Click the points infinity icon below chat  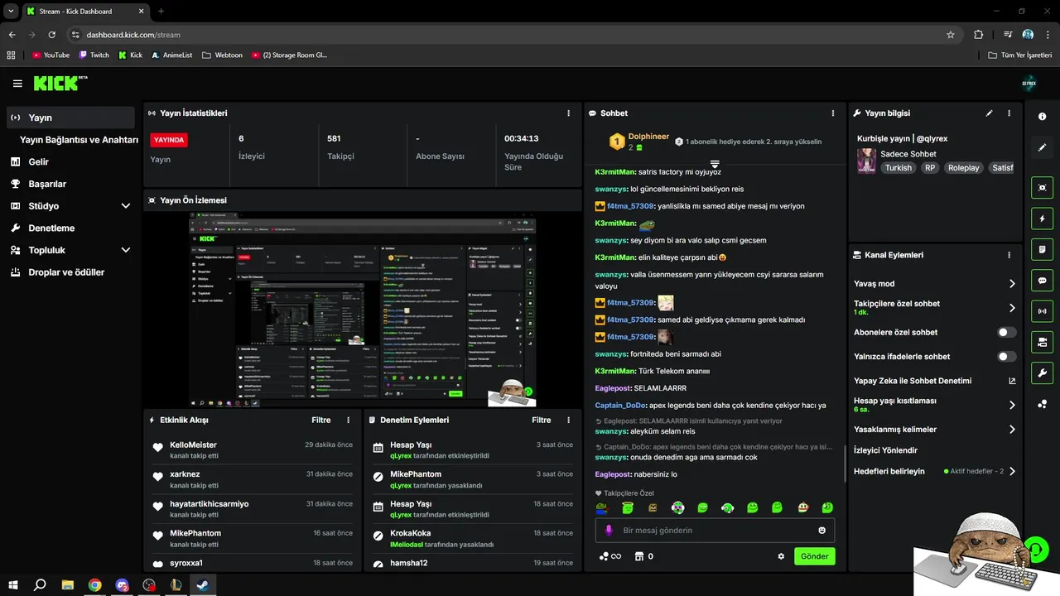coord(610,556)
